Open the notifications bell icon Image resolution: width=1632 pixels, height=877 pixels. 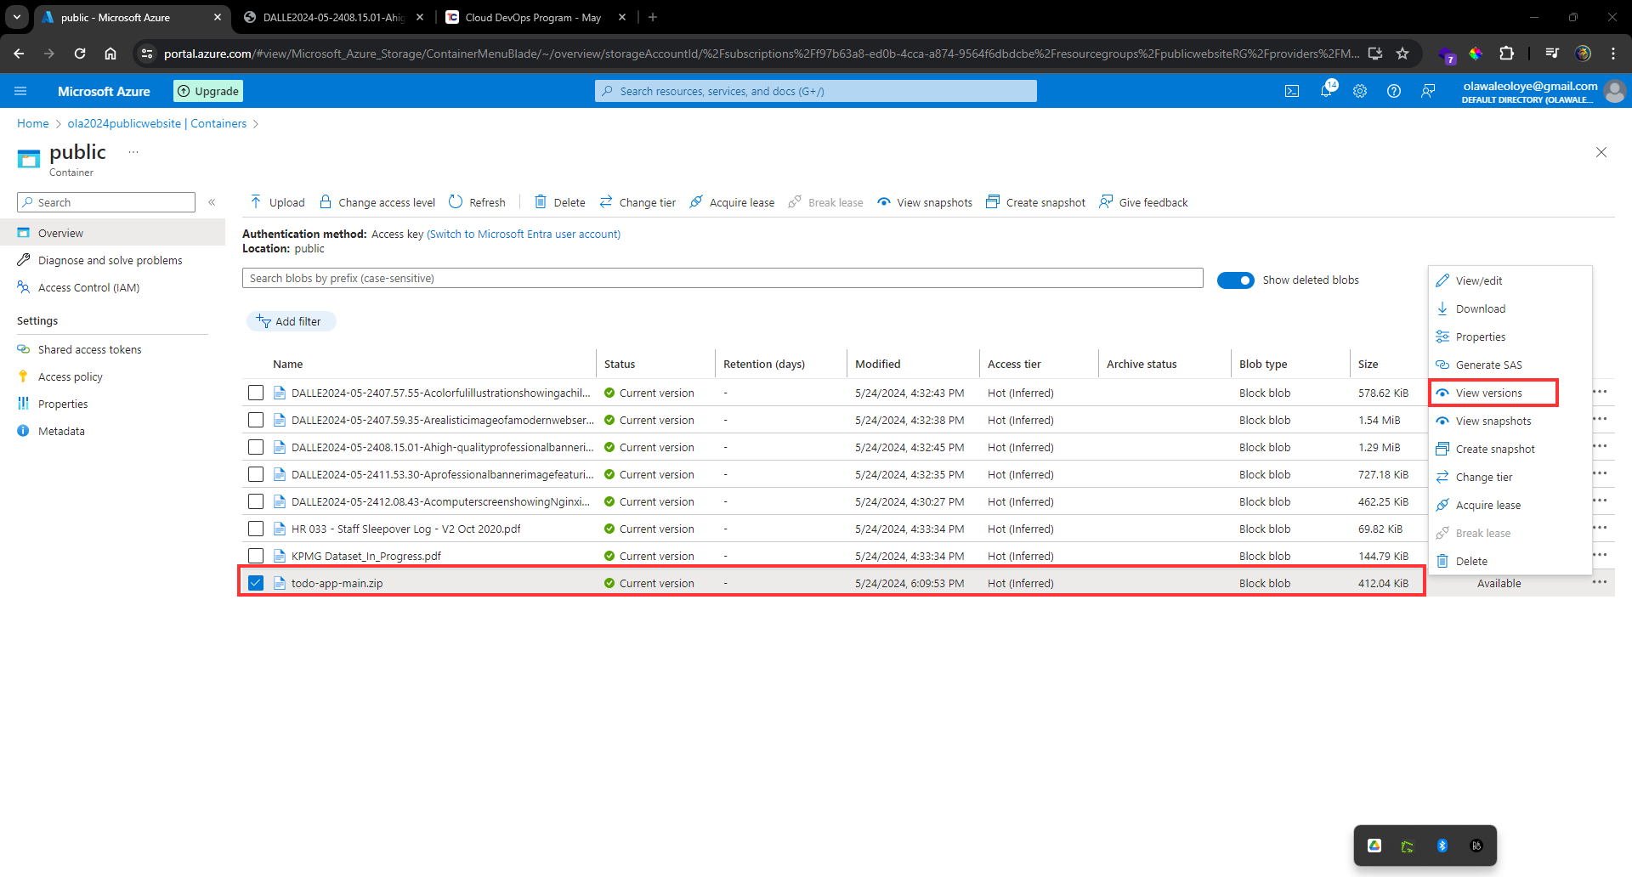tap(1326, 91)
